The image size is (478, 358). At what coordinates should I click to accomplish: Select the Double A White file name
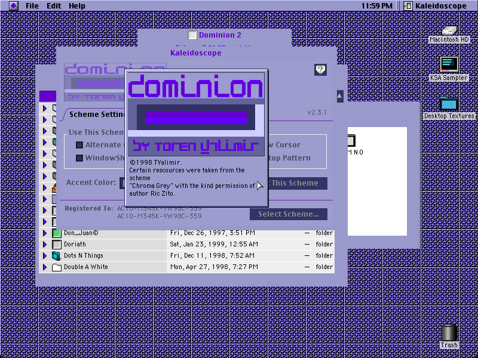click(x=86, y=267)
